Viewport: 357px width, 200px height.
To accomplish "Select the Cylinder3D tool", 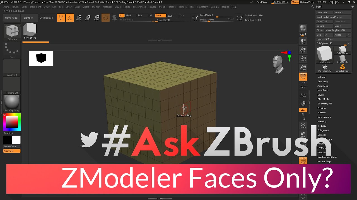I will coord(342,59).
